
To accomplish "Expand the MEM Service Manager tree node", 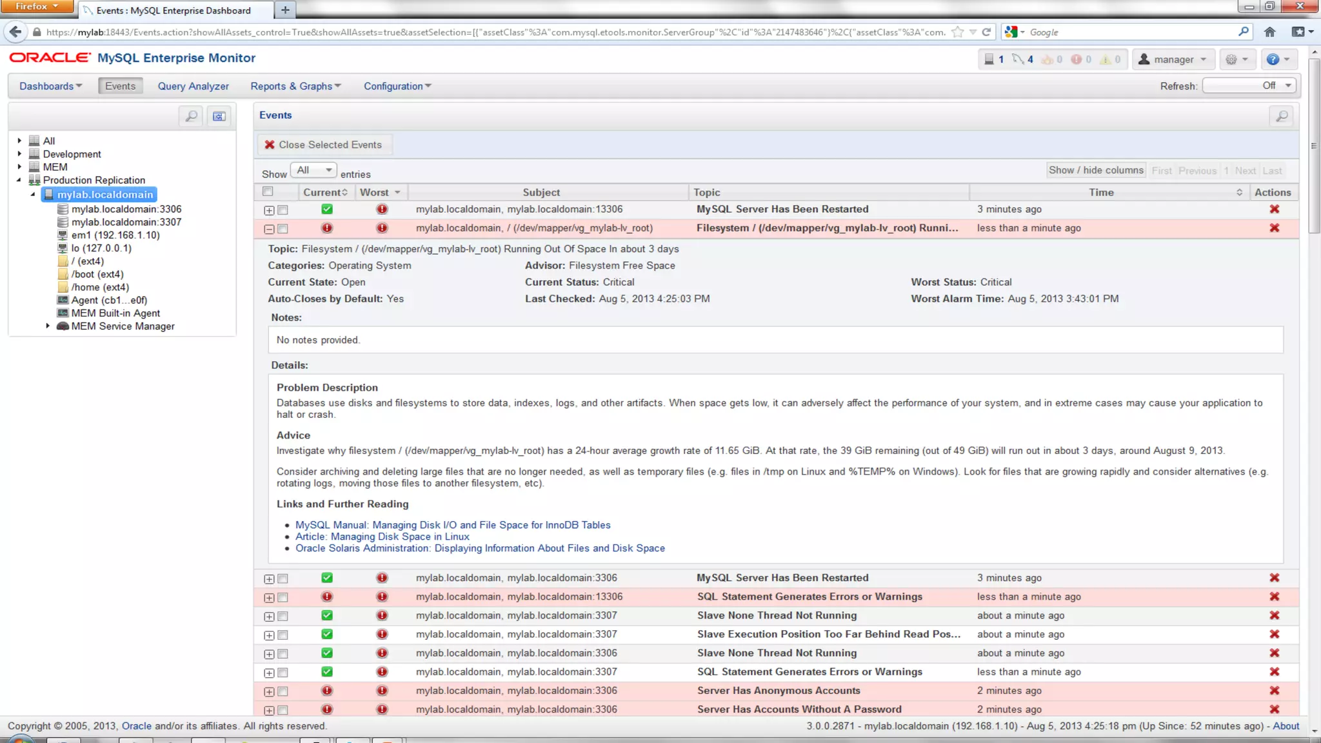I will coord(48,326).
